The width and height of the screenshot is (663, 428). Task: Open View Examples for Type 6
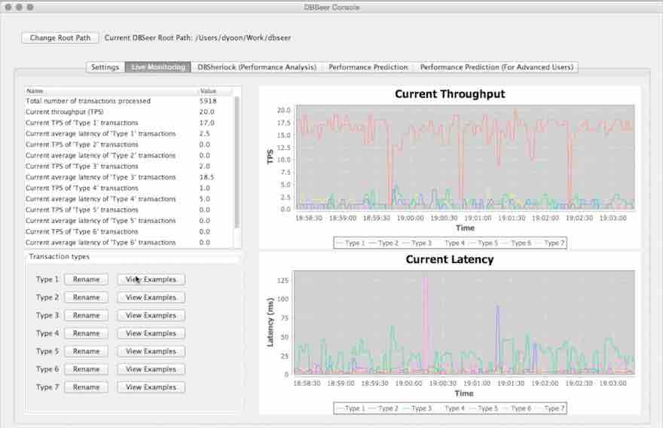tap(151, 369)
